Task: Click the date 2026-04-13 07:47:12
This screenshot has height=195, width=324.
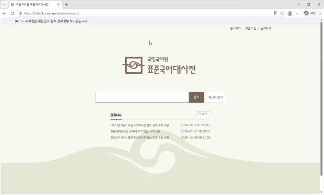Action: 196,125
